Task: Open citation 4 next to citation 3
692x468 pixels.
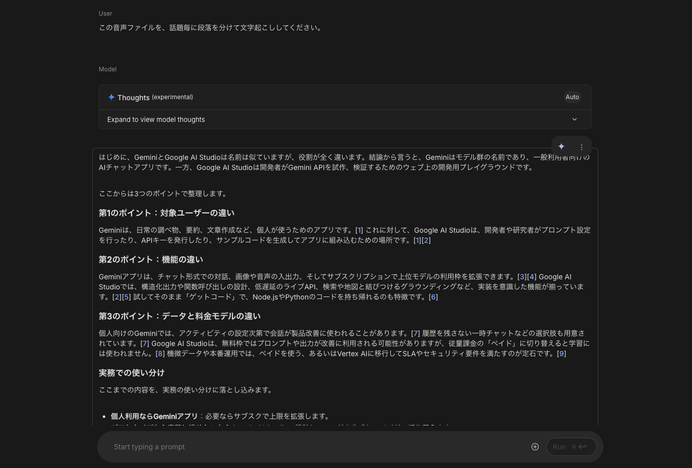Action: click(x=532, y=277)
